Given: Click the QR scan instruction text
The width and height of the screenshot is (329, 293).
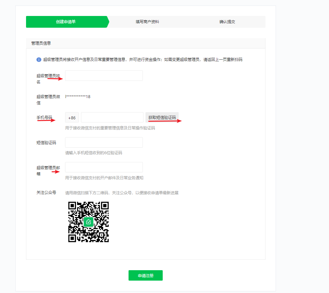Looking at the screenshot, I should click(x=122, y=193).
